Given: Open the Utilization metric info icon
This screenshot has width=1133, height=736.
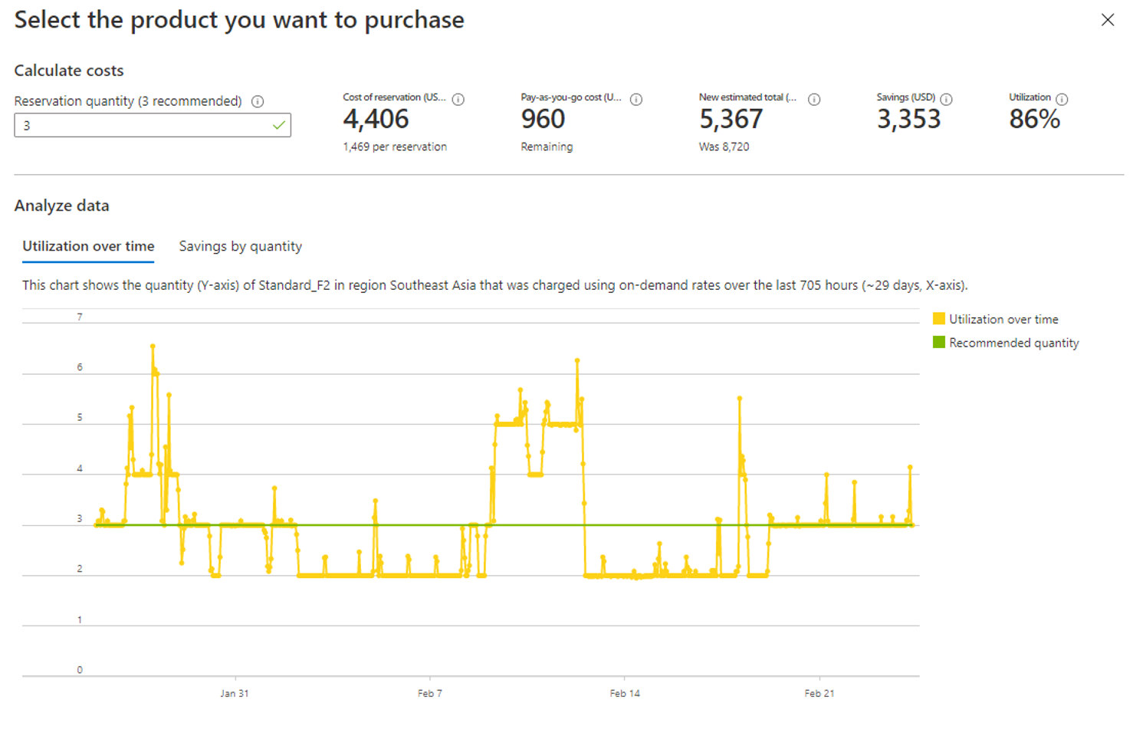Looking at the screenshot, I should coord(1062,99).
